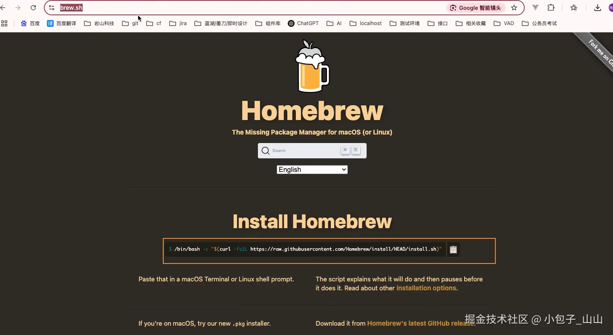This screenshot has width=613, height=335.
Task: Reload the brew.sh page
Action: (x=33, y=8)
